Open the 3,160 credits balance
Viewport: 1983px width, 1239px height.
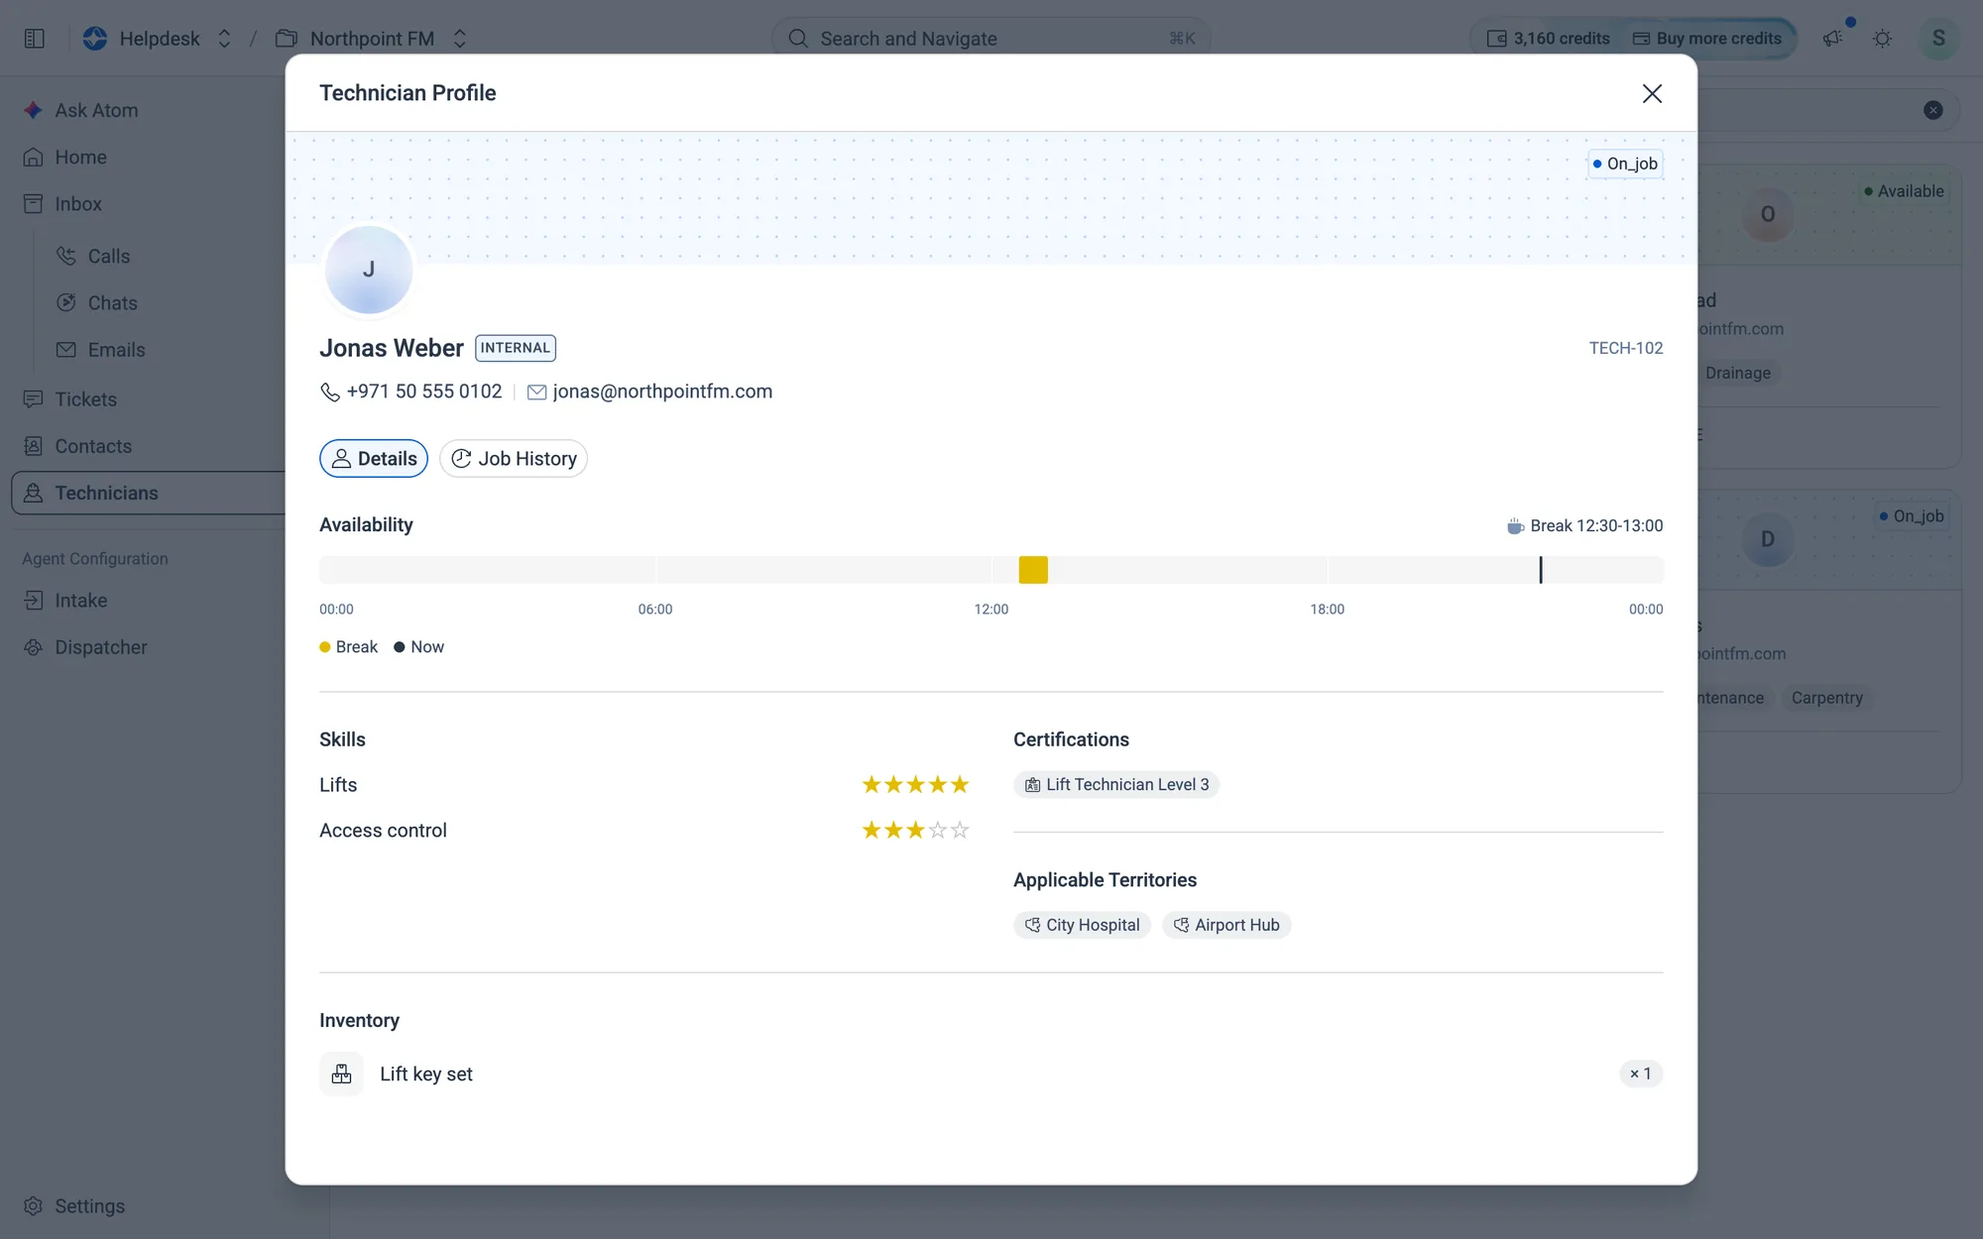tap(1548, 39)
